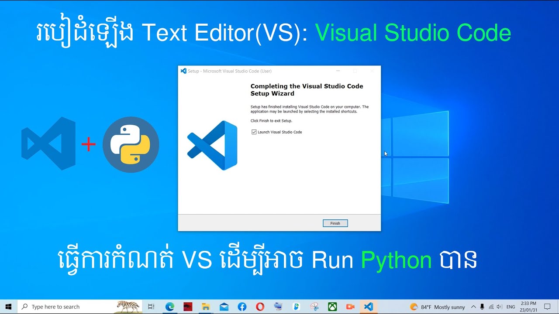Viewport: 559px width, 314px height.
Task: Open the volume speaker tray icon
Action: click(x=500, y=307)
